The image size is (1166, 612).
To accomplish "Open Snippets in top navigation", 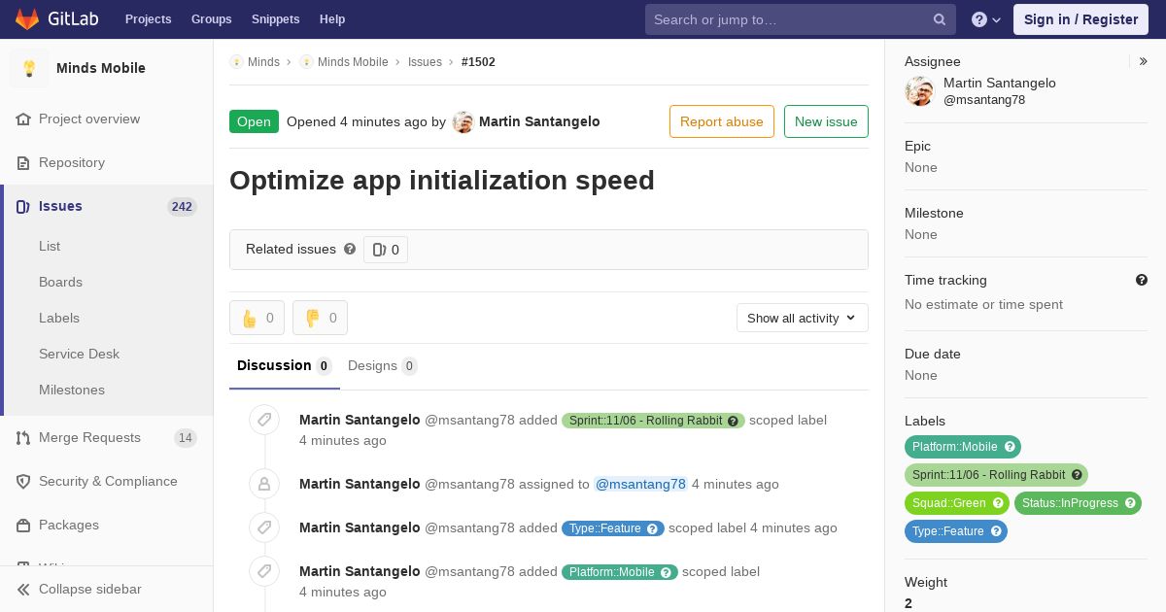I will click(275, 19).
